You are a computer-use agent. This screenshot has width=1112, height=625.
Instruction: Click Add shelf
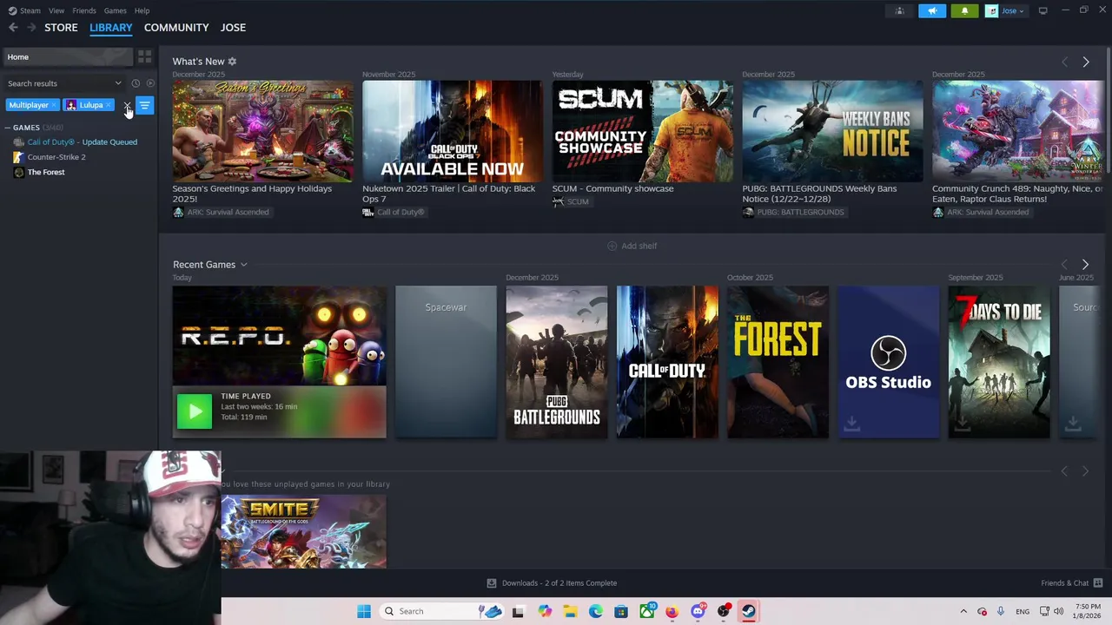point(632,246)
